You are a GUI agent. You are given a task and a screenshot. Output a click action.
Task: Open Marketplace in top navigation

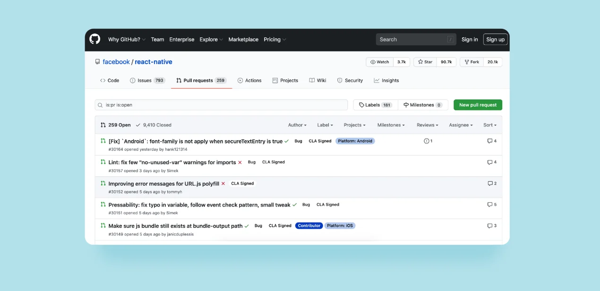pos(243,40)
